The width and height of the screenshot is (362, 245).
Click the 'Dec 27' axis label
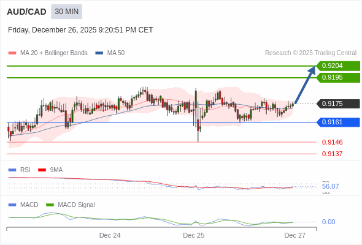tap(295, 235)
